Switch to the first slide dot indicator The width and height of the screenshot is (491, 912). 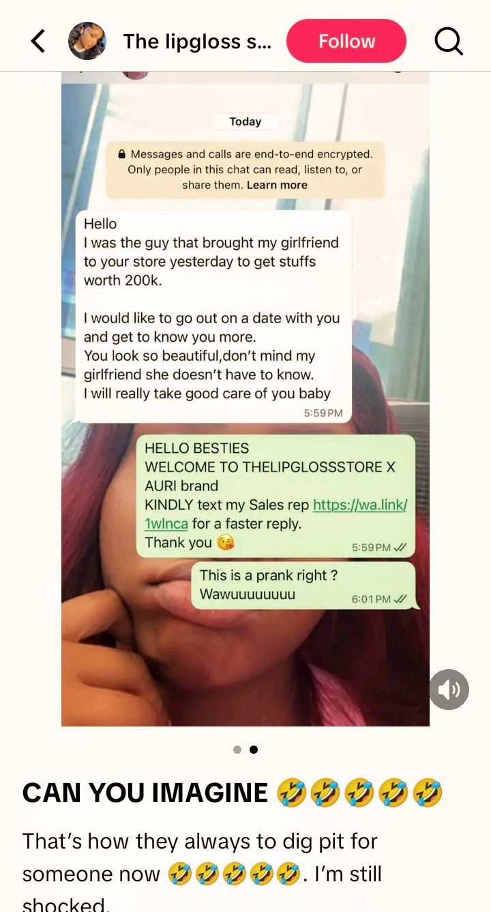237,749
